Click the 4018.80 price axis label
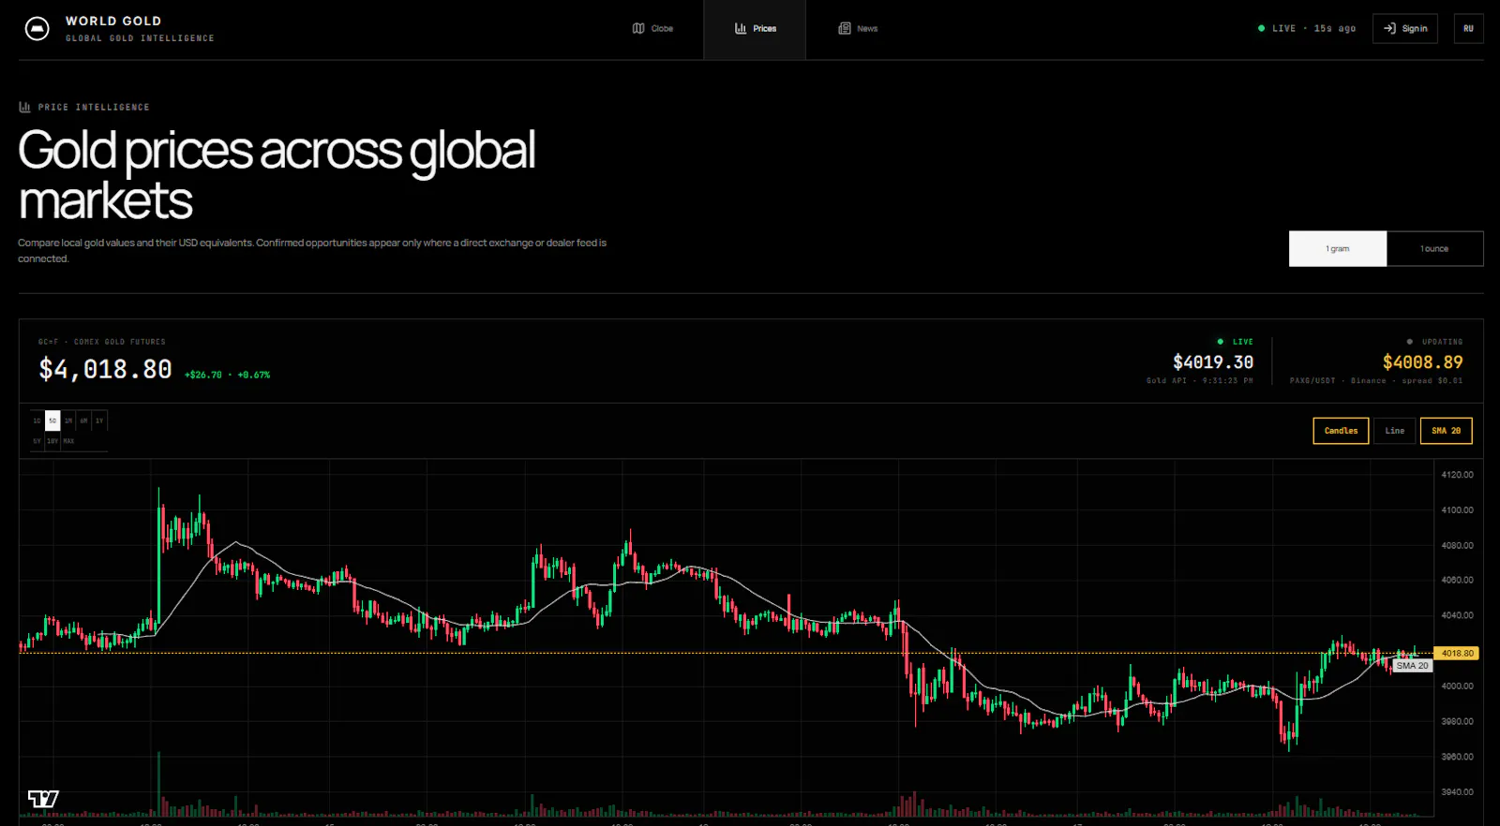 [x=1457, y=654]
